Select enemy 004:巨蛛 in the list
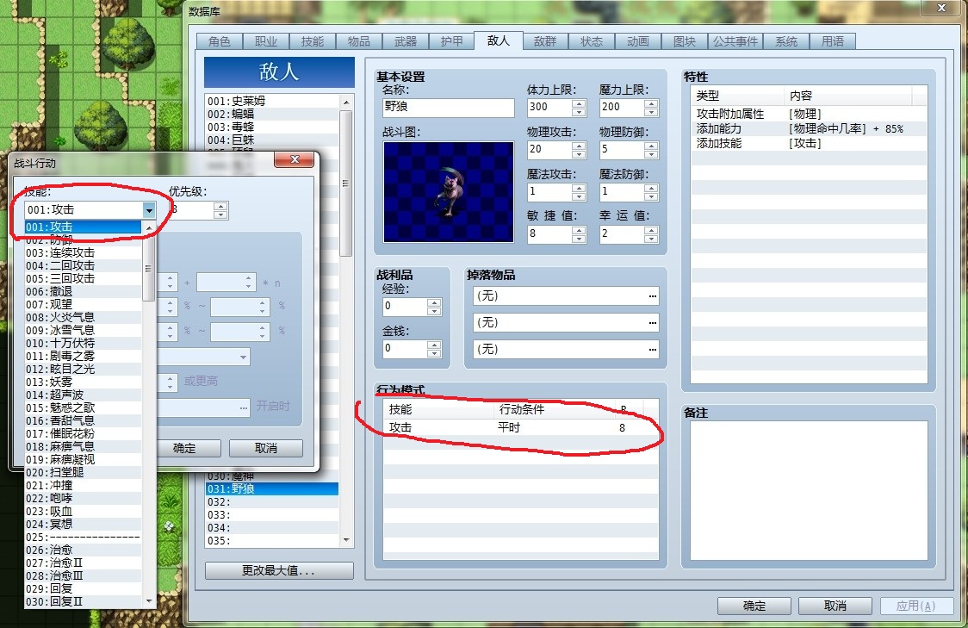The width and height of the screenshot is (968, 628). [x=271, y=140]
